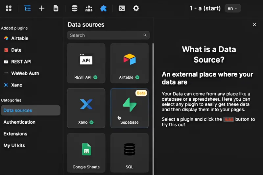Image resolution: width=263 pixels, height=175 pixels.
Task: Select the puzzle piece plugins icon
Action: tap(103, 9)
